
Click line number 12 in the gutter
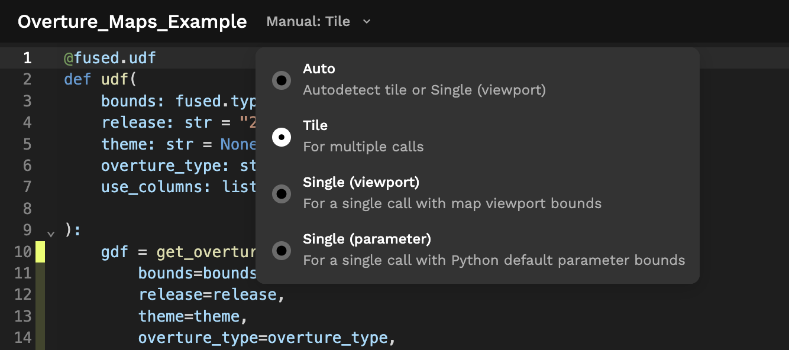coord(22,294)
